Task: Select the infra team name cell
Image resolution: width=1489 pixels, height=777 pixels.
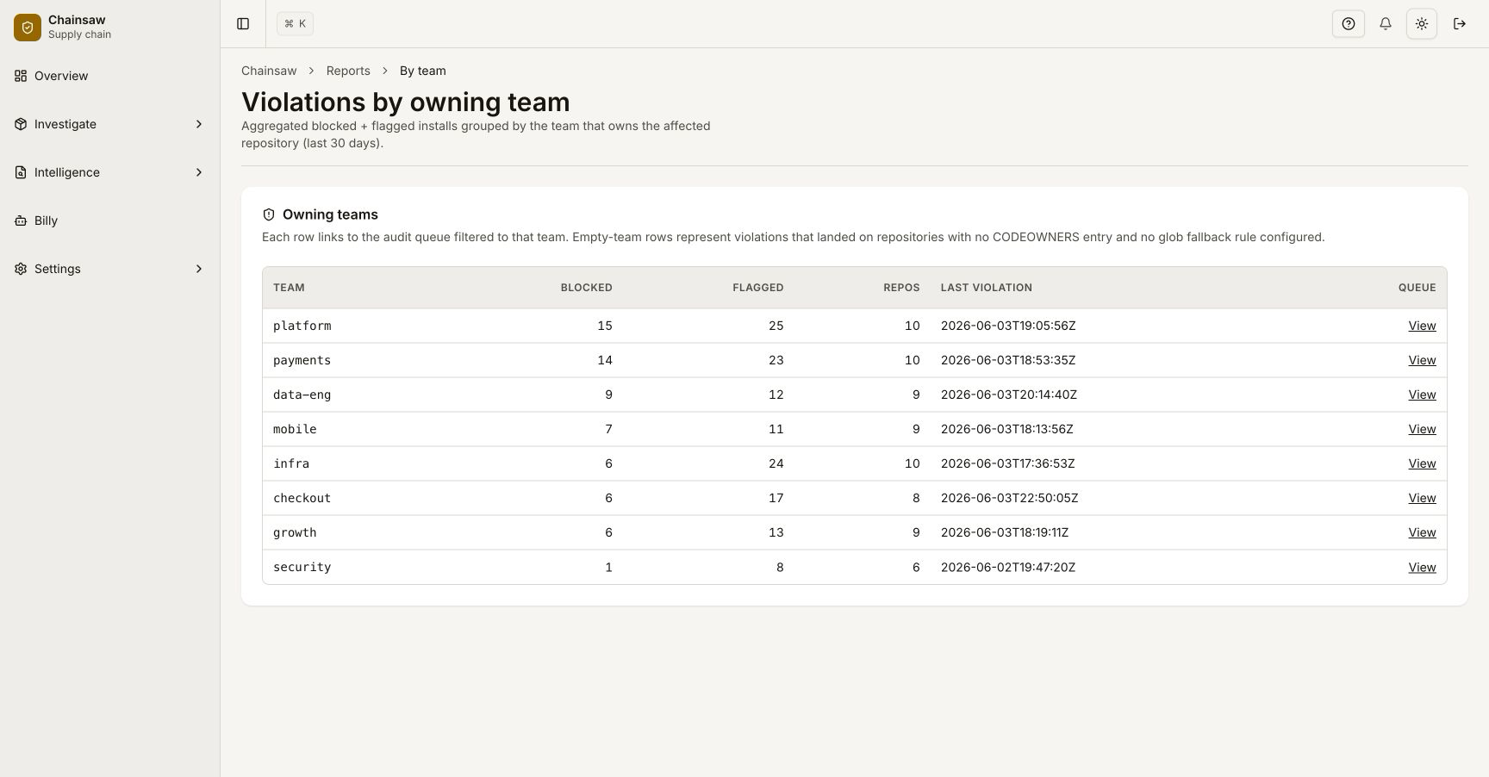Action: [291, 463]
